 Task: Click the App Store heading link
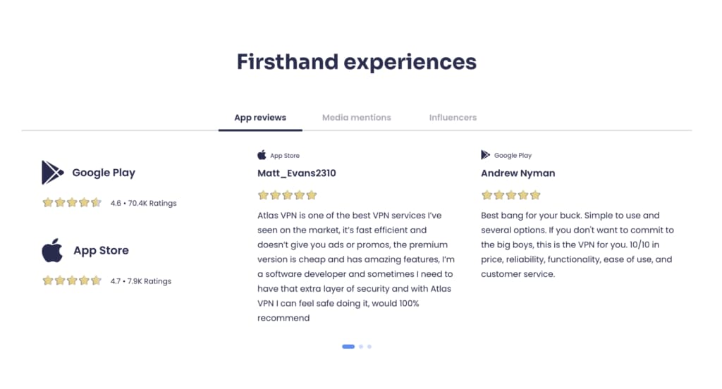(x=101, y=250)
